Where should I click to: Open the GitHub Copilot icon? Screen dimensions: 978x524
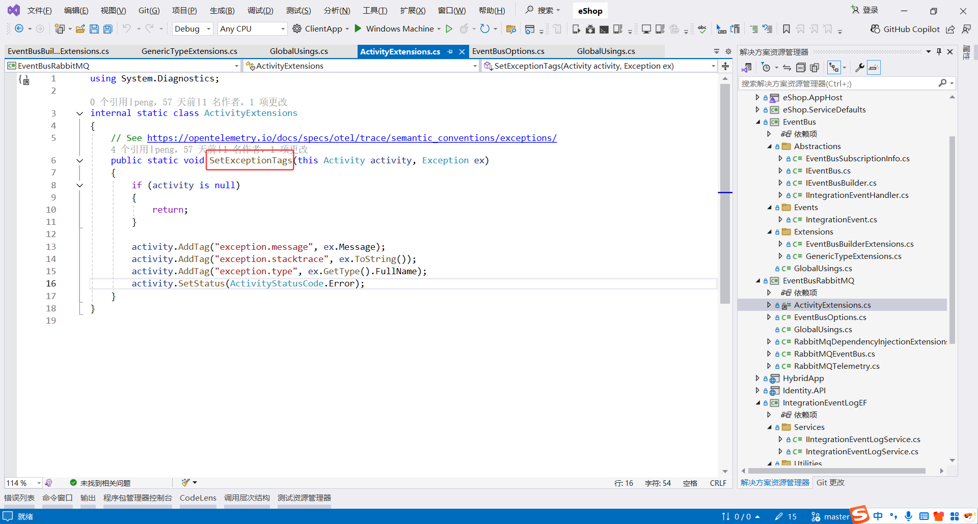coord(875,29)
